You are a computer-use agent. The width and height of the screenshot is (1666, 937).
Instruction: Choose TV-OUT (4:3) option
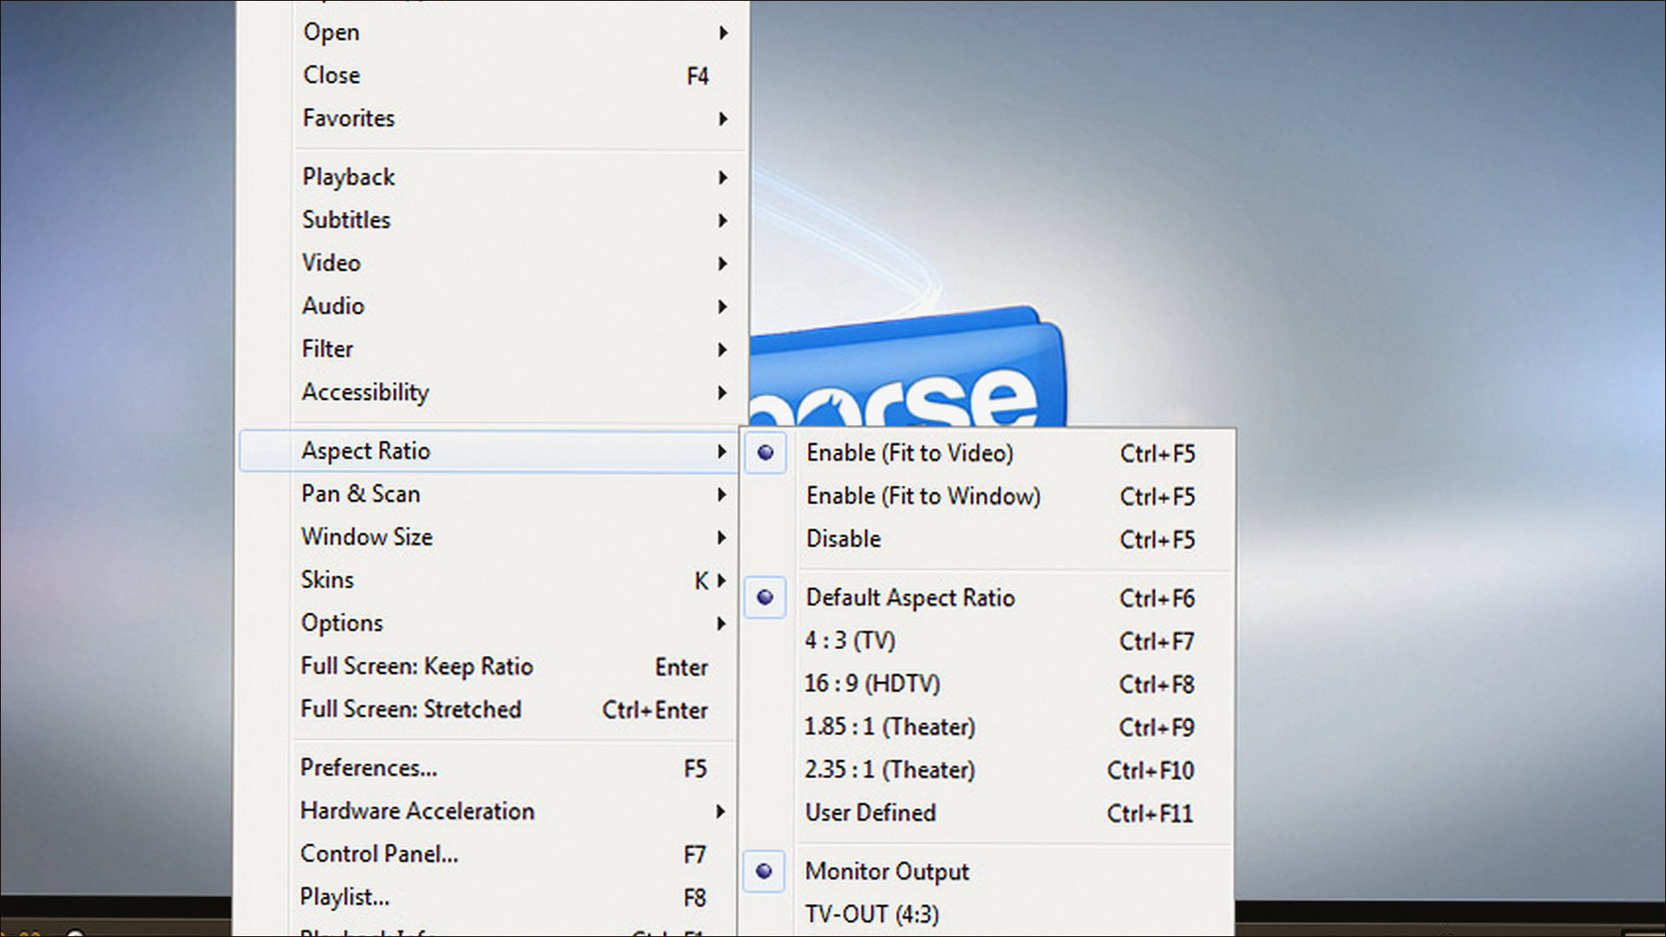[x=987, y=914]
